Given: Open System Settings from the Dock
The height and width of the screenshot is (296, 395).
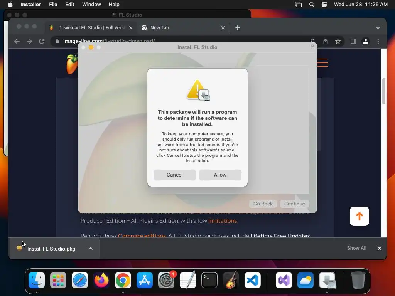Looking at the screenshot, I should pyautogui.click(x=166, y=280).
